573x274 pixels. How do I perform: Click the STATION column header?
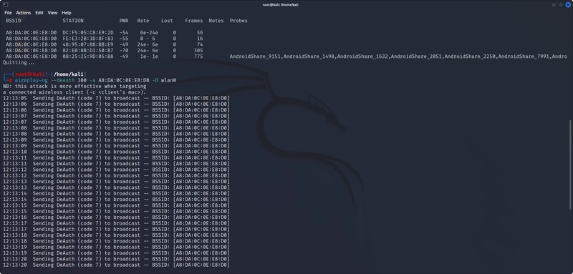click(x=73, y=21)
